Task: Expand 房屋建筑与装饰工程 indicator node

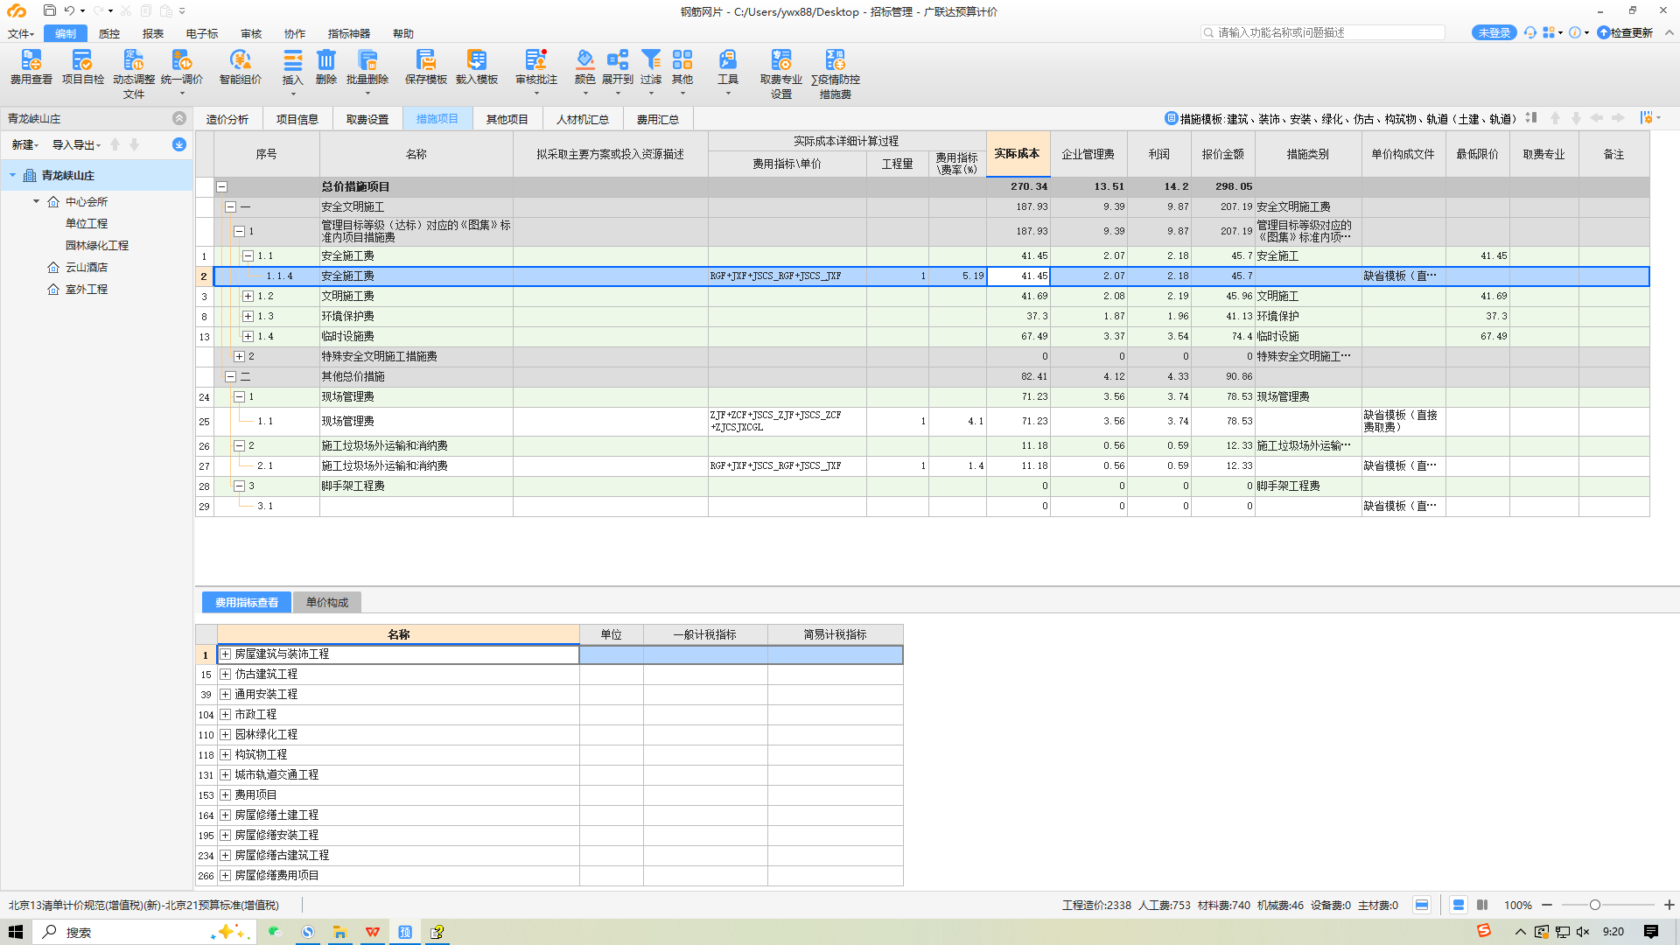Action: [226, 654]
